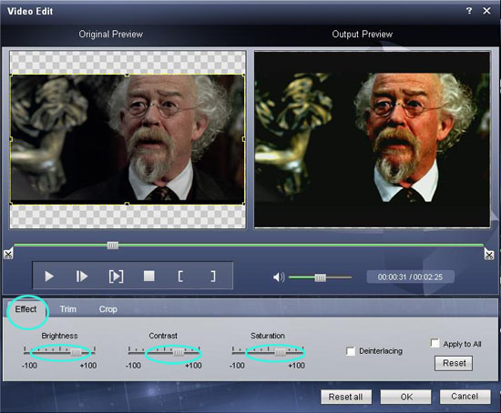501x413 pixels.
Task: Mute audio using the speaker icon
Action: point(279,277)
